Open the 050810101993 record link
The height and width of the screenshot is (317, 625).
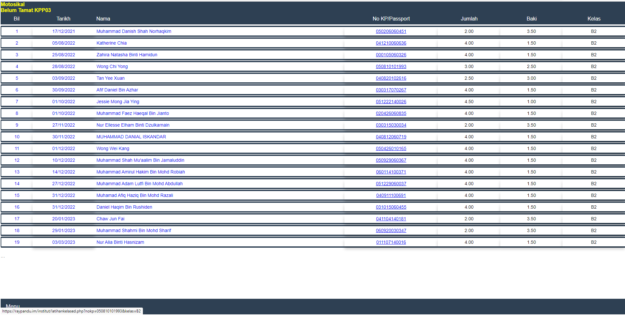pyautogui.click(x=391, y=67)
